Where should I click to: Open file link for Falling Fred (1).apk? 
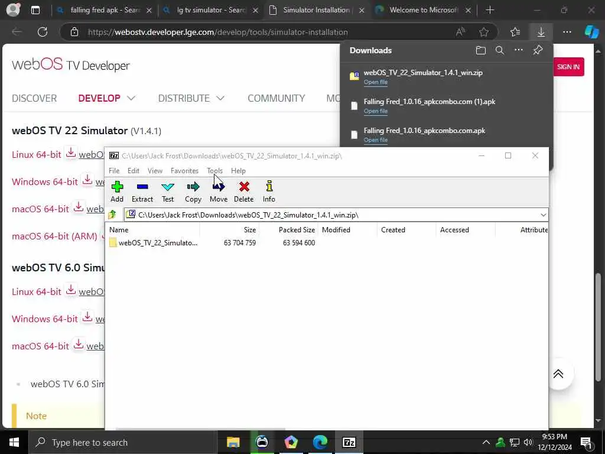(375, 111)
